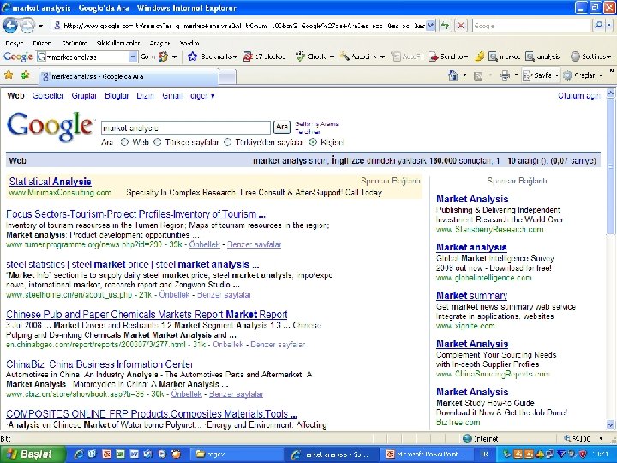Select the 'market analysis - Google'da Ara' tab

pos(129,76)
